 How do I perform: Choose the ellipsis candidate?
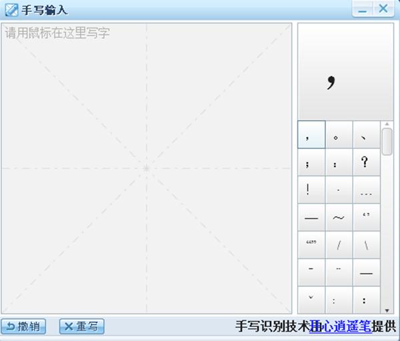pos(367,190)
